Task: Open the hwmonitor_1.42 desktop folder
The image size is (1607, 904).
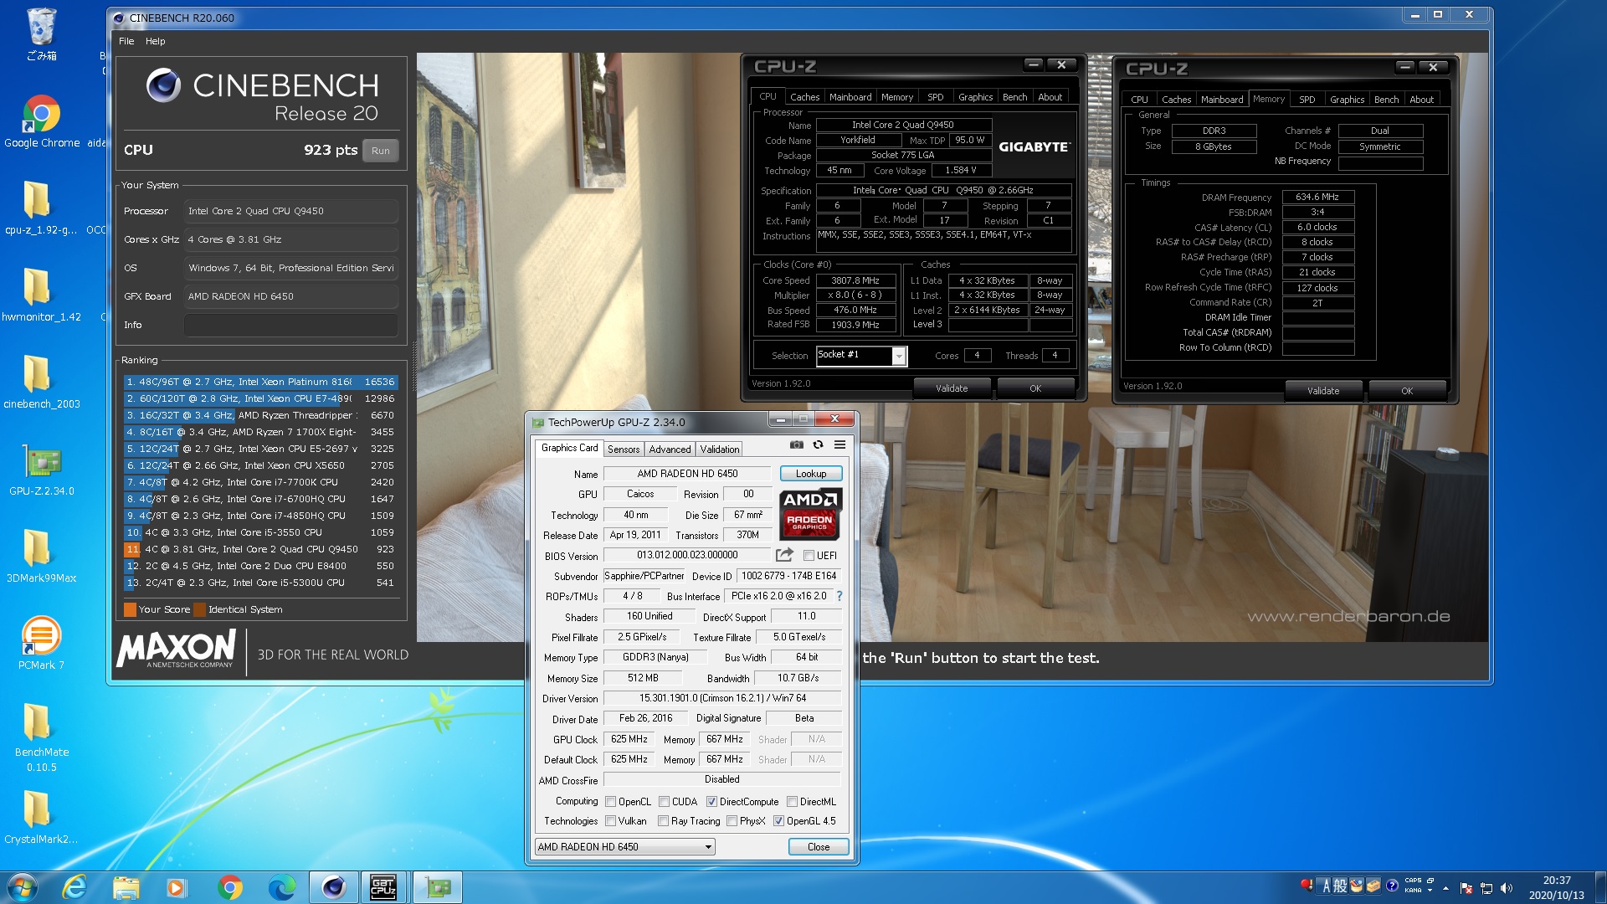Action: pyautogui.click(x=40, y=295)
